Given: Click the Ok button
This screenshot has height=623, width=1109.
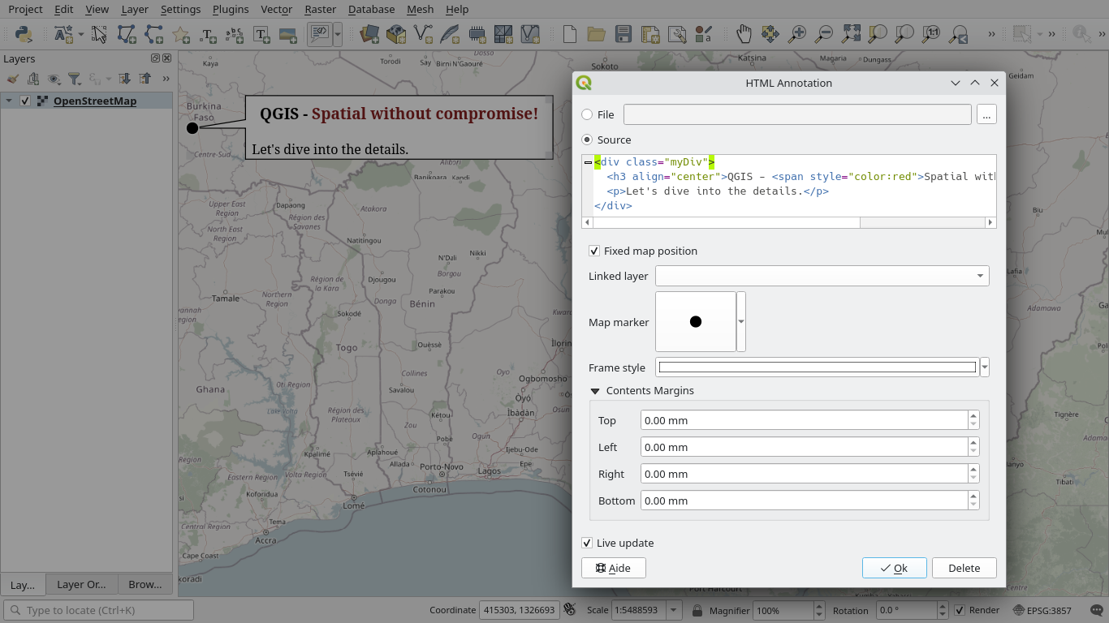Looking at the screenshot, I should point(894,568).
